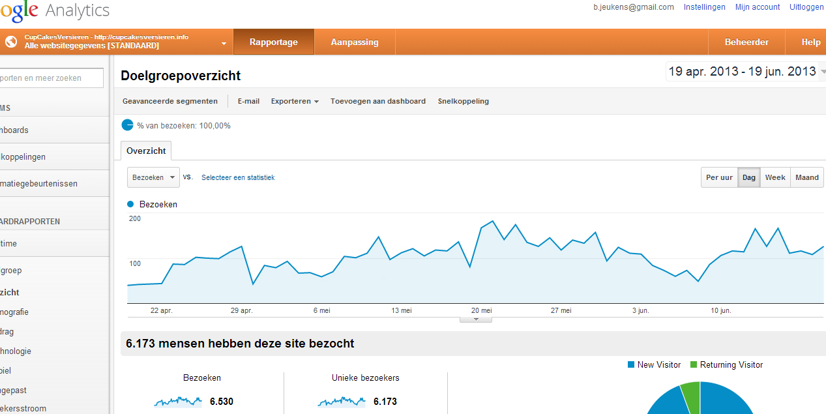826x414 pixels.
Task: Click the blue Bezoeken legend dot above chart
Action: [x=130, y=204]
